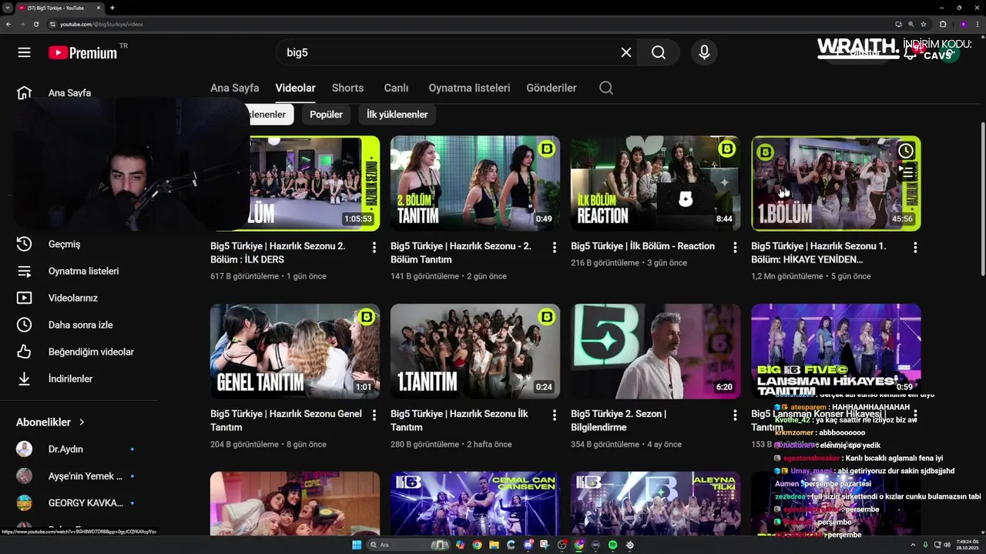Screen dimensions: 986x554
Task: Open the GEORGY KAVKA subscription
Action: [85, 503]
